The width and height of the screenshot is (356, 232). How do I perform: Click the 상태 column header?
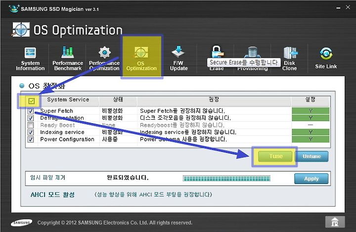click(x=118, y=99)
